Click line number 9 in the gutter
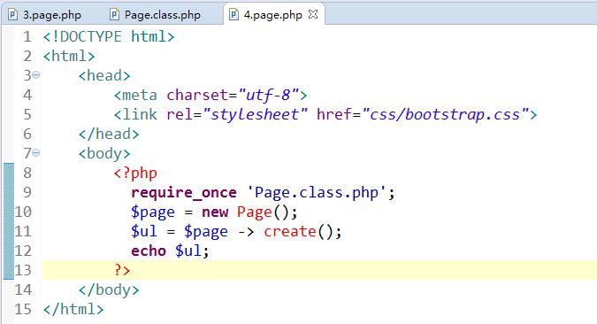The image size is (597, 324). tap(27, 192)
